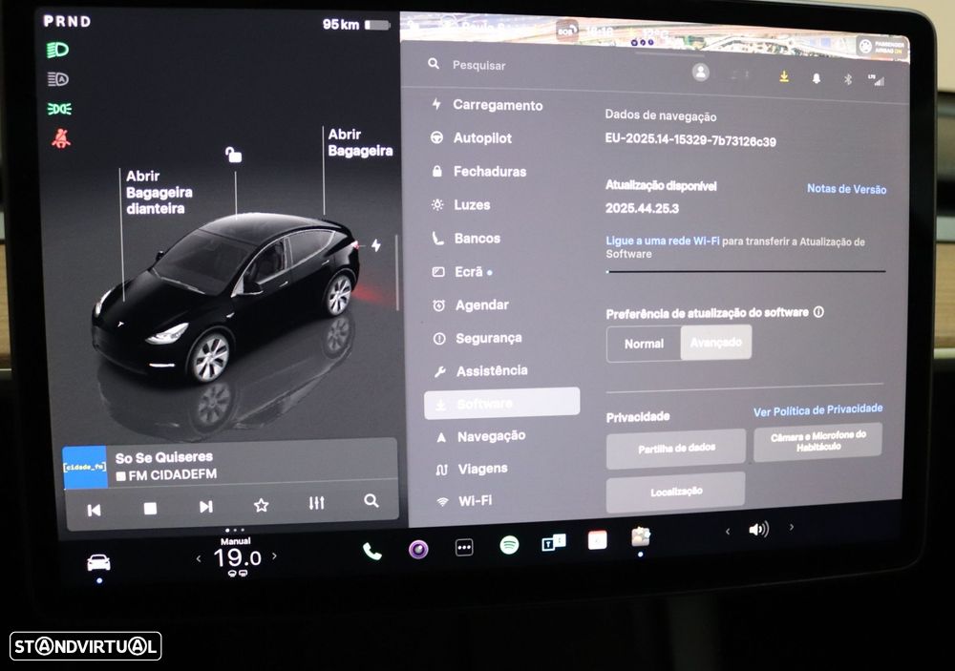The width and height of the screenshot is (955, 671).
Task: Open the audio equalizer settings icon
Action: click(x=316, y=503)
